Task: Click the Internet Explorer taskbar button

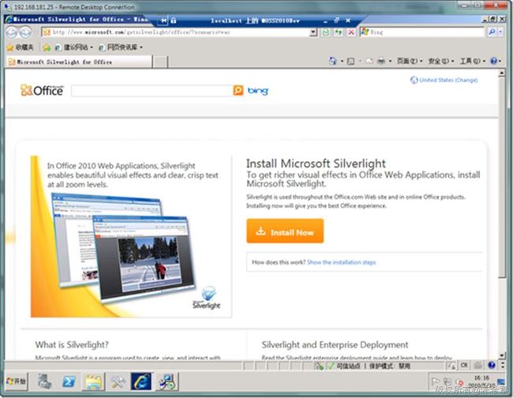Action: pyautogui.click(x=141, y=381)
